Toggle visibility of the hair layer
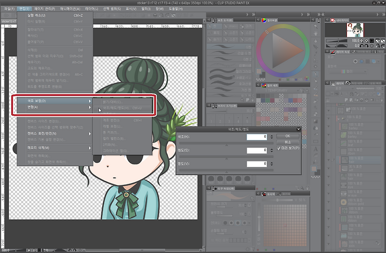This screenshot has height=253, width=386. click(328, 160)
